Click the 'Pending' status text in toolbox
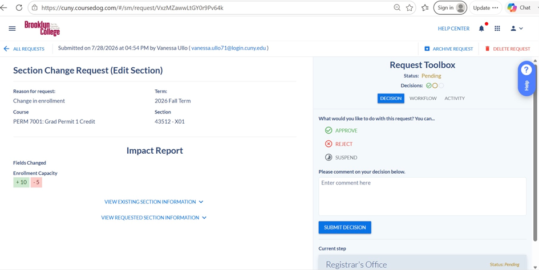The width and height of the screenshot is (539, 270). click(431, 76)
